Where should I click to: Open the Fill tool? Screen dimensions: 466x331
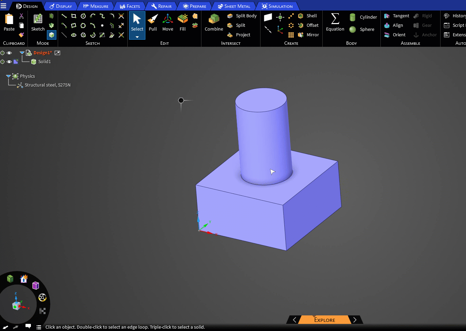point(182,23)
